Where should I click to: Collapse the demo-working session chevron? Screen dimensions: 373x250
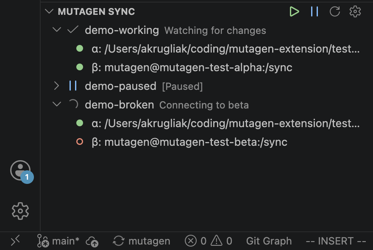[57, 30]
